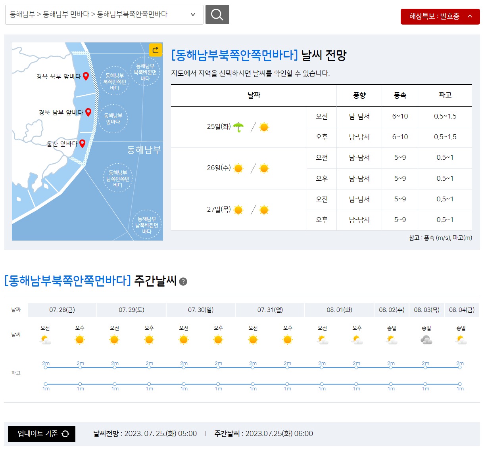The height and width of the screenshot is (455, 484).
Task: Click weekly timestamp 2023.07.25(화) 06:00
Action: click(x=279, y=434)
